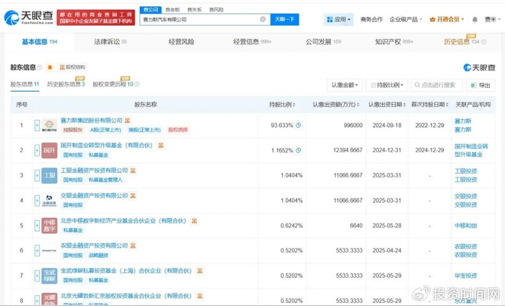Viewport: 505px width, 306px height.
Task: Open the 应用 apps dropdown
Action: pyautogui.click(x=338, y=19)
